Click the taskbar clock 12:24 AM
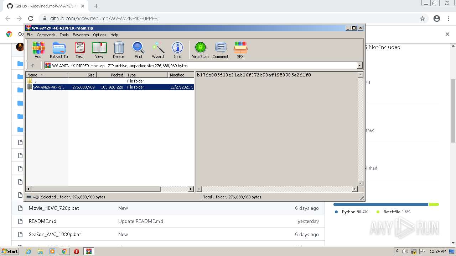Screen dimensions: 456x256 coord(438,251)
